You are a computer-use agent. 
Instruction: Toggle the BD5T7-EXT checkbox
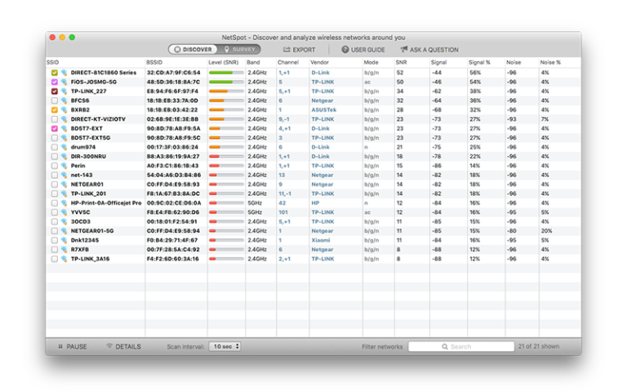(x=55, y=128)
